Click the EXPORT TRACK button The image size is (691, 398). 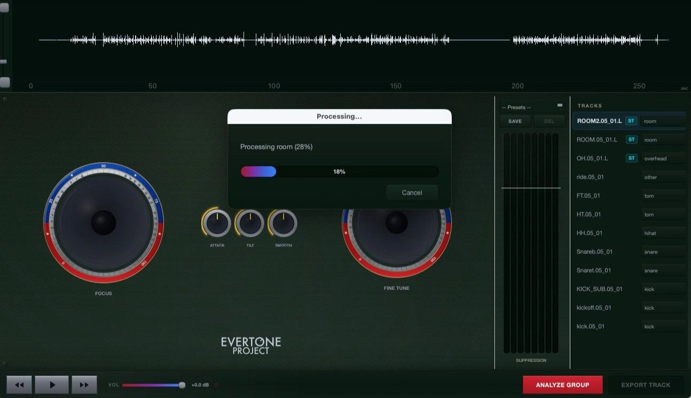pyautogui.click(x=646, y=385)
